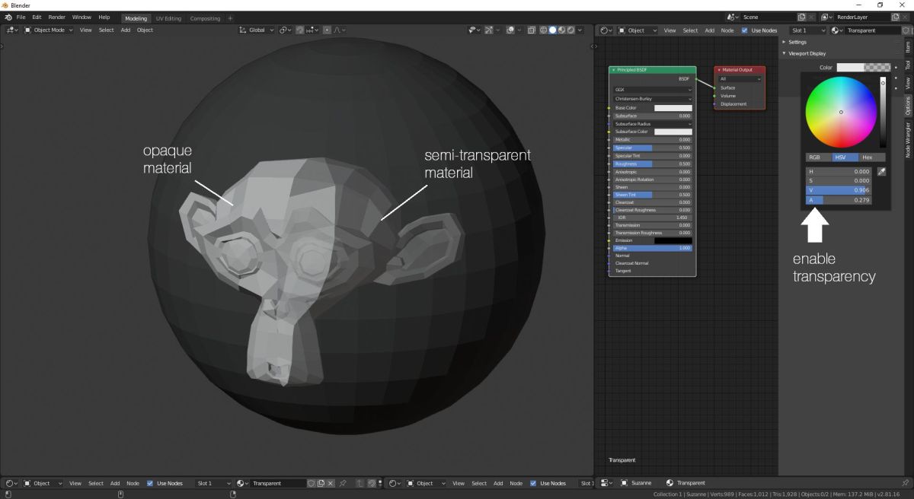
Task: Add new view layer icon
Action: [895, 17]
